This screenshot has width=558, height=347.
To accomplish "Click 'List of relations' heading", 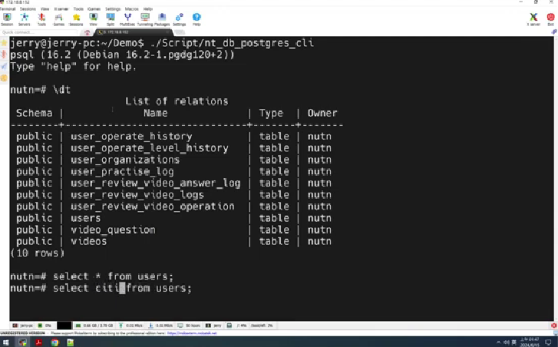I will coord(177,101).
